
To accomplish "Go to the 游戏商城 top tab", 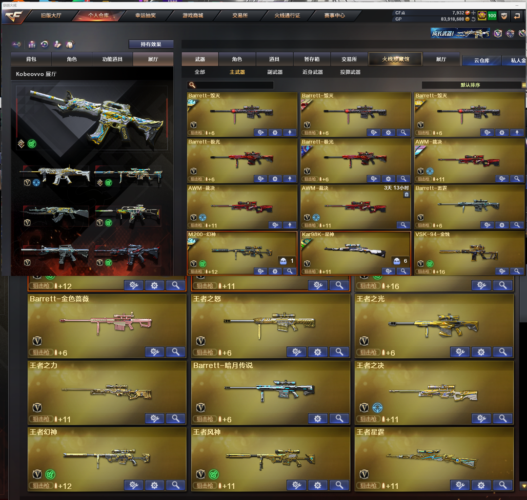I will (193, 16).
